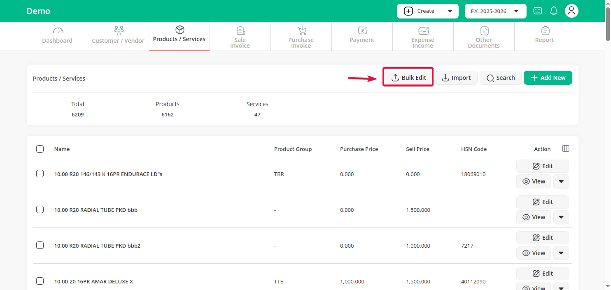Open the F.Y. 2025-2026 year selector
Image resolution: width=611 pixels, height=290 pixels.
[495, 11]
